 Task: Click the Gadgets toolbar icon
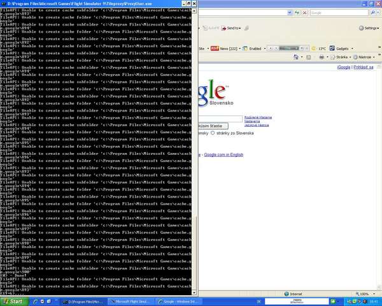point(332,48)
